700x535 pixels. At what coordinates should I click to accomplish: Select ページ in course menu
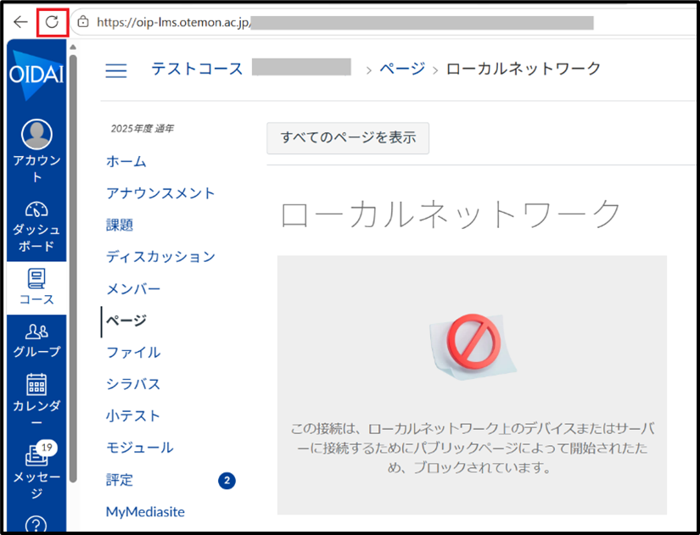126,320
